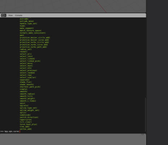Viewport: 168px width, 145px height.
Task: Click the 'select_more(' completion line
Action: pos(26,63)
